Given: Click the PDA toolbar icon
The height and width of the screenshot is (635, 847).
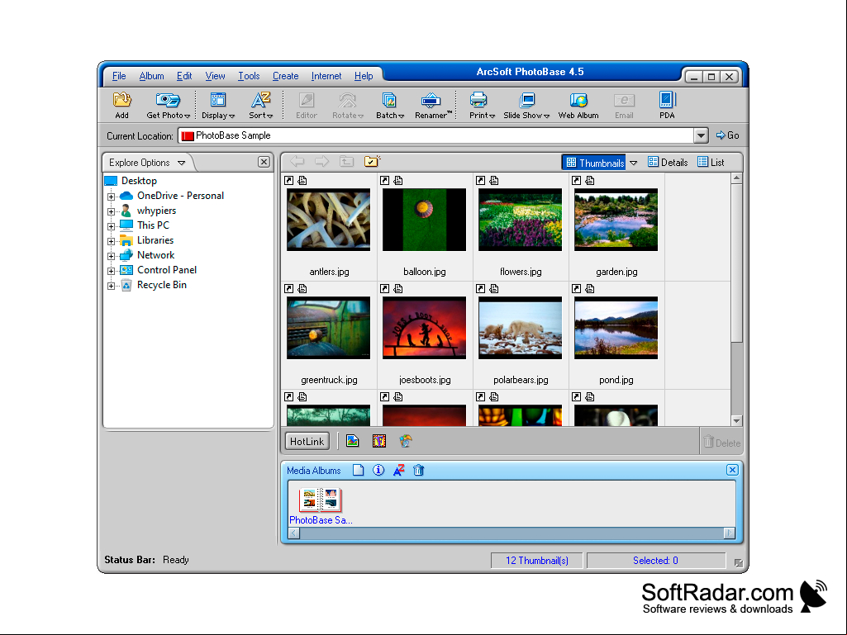Looking at the screenshot, I should [x=667, y=106].
